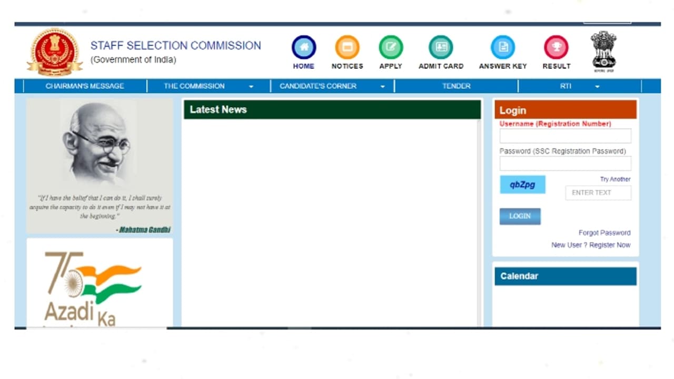Open Answer Key via its icon

[503, 47]
